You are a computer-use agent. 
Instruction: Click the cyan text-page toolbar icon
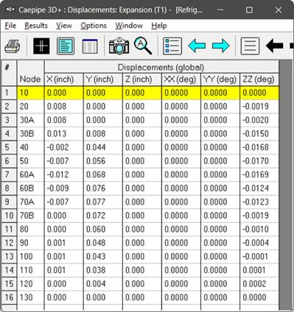(x=66, y=46)
